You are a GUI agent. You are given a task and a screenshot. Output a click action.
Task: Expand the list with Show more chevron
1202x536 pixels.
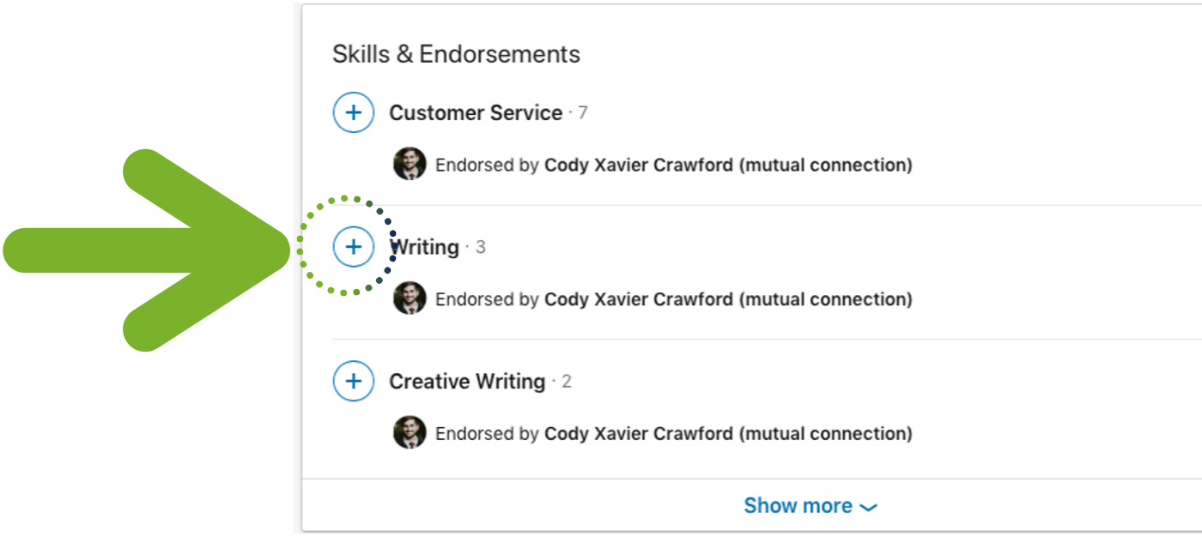(868, 507)
